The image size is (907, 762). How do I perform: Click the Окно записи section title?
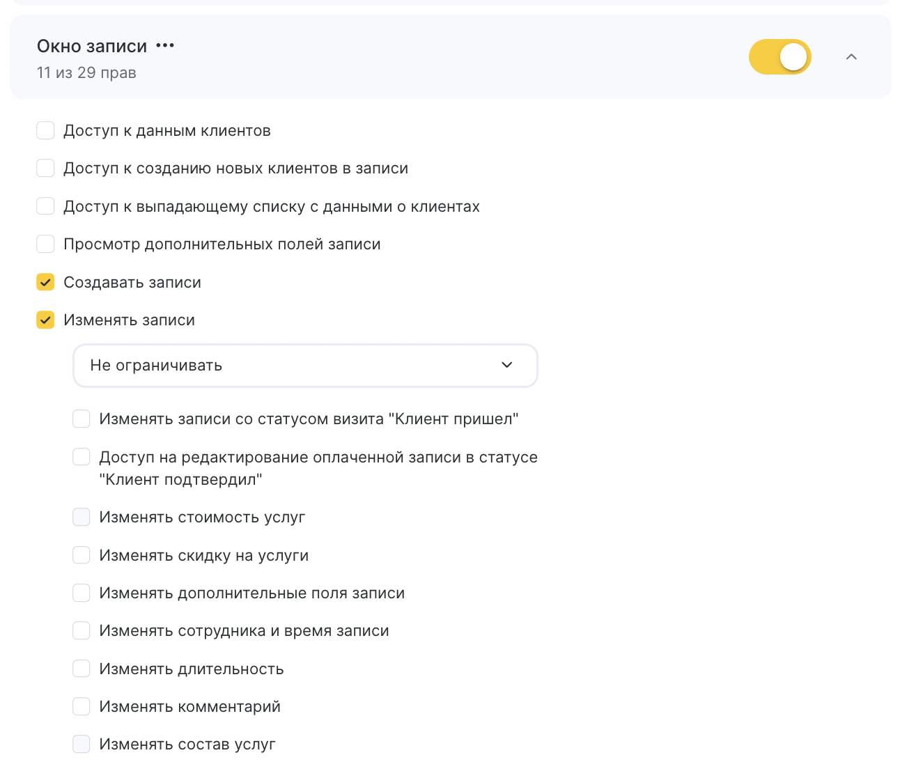[92, 47]
